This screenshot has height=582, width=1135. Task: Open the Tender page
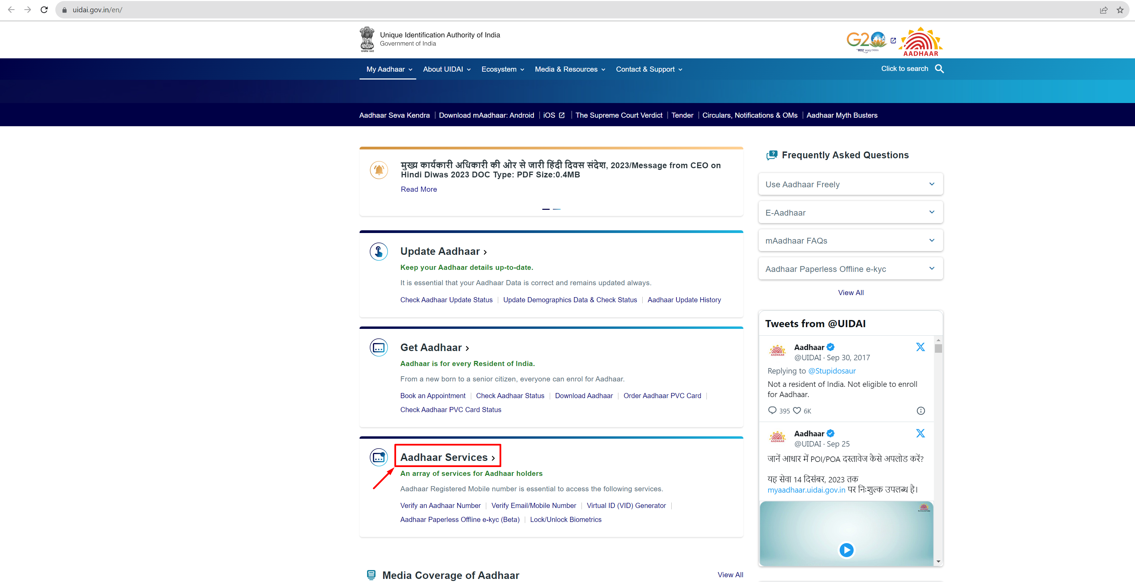(x=682, y=115)
